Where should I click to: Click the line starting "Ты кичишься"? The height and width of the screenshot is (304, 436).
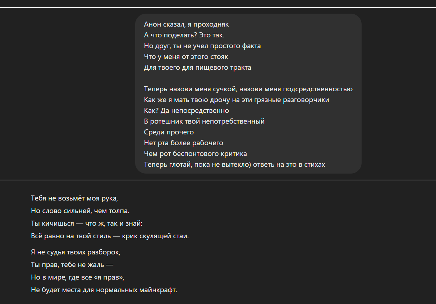pyautogui.click(x=87, y=224)
